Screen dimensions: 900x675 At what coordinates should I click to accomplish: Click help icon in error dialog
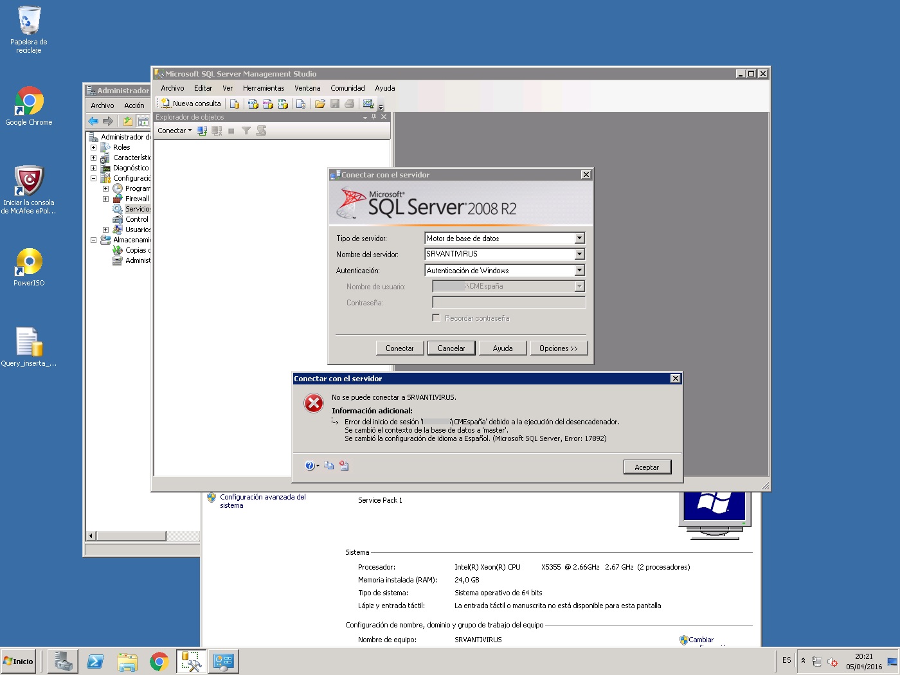310,466
